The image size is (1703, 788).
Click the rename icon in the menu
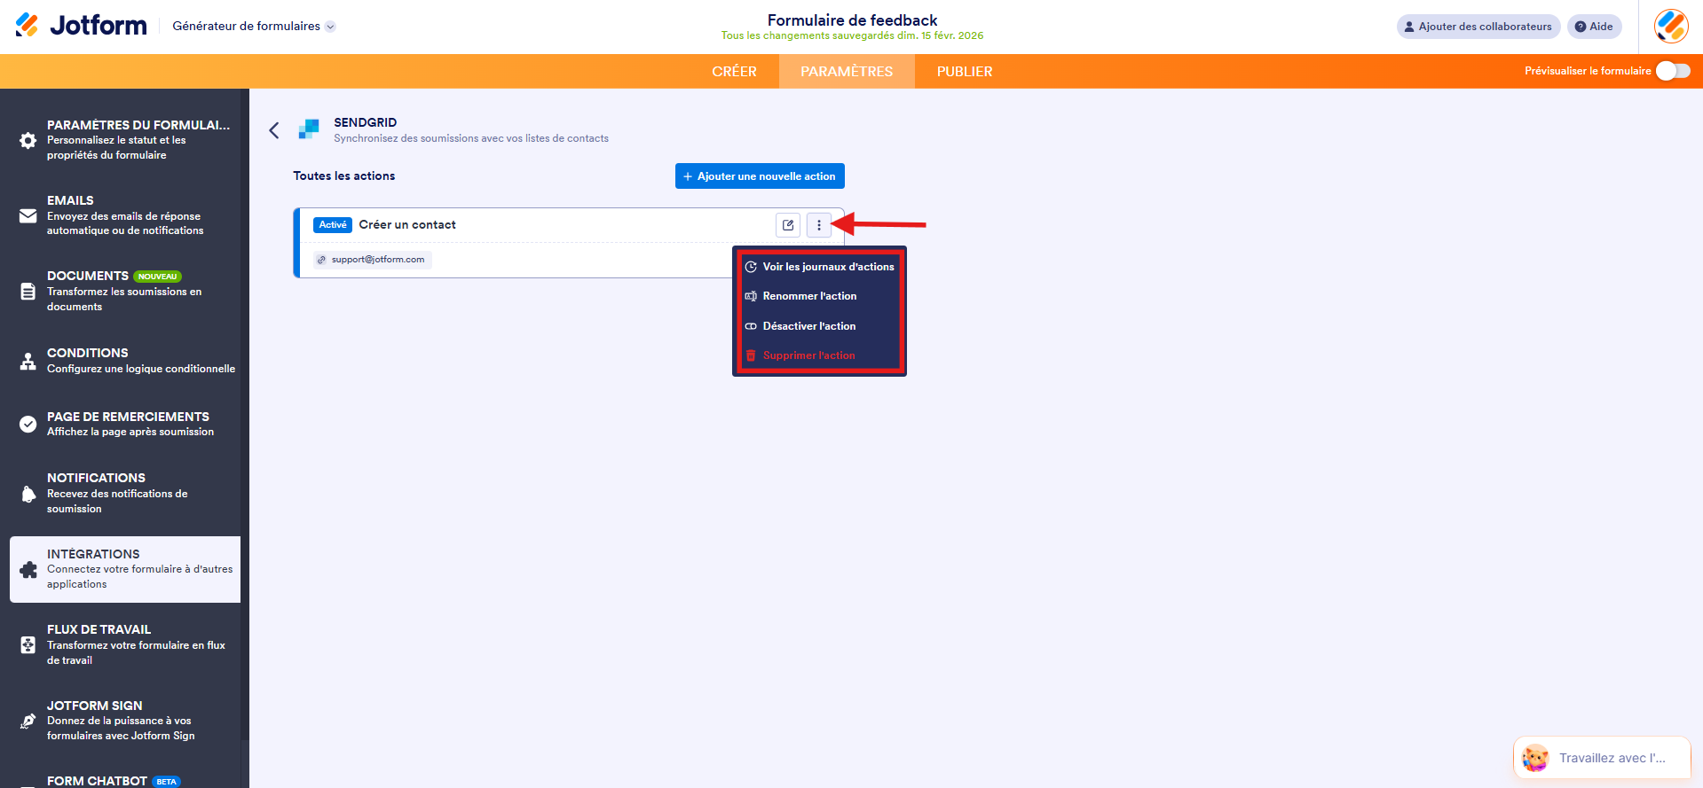tap(751, 296)
